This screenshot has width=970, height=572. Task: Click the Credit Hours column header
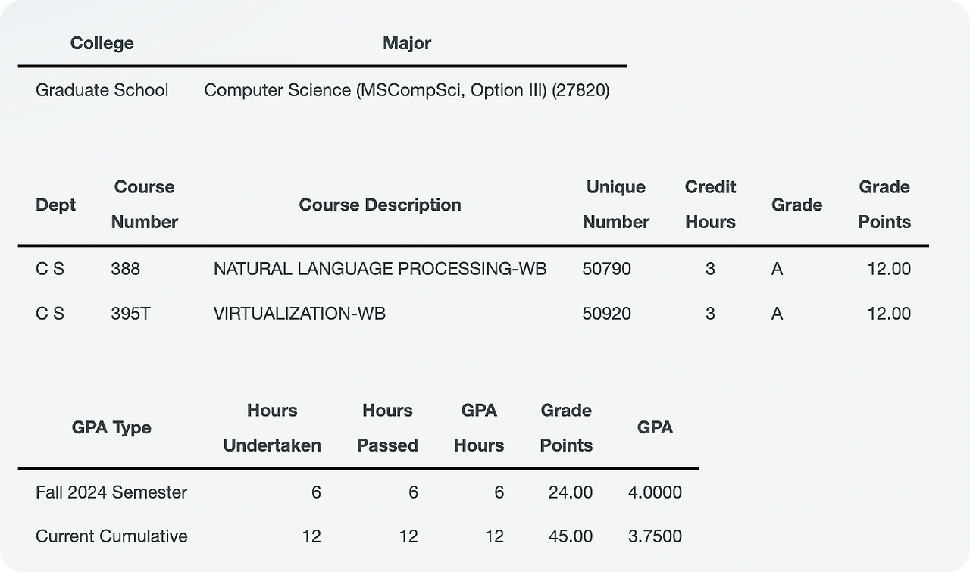click(710, 205)
